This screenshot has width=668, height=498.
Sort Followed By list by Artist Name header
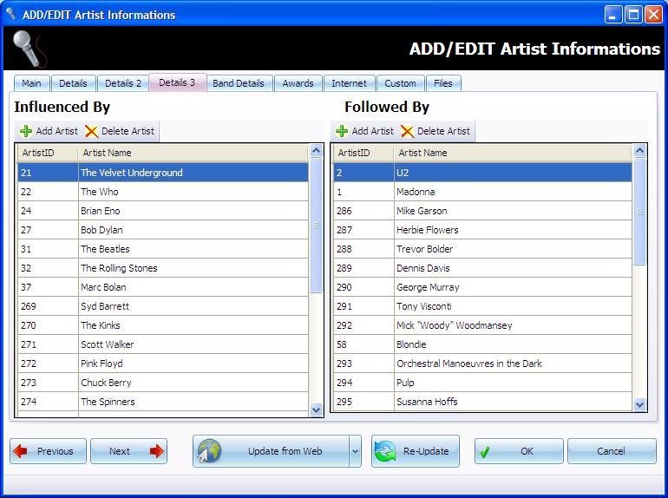(x=513, y=153)
